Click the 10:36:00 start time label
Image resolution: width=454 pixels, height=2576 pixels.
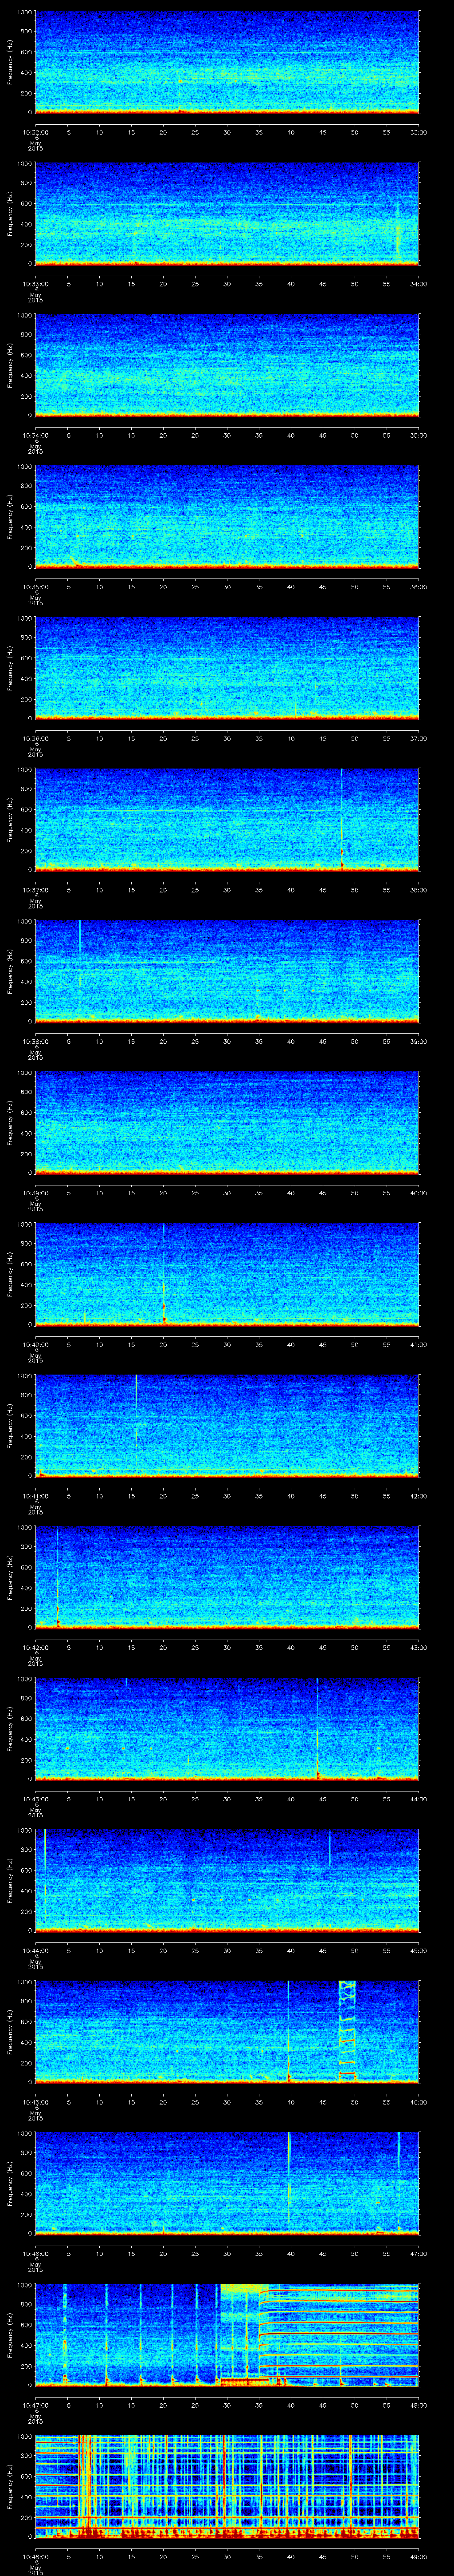pyautogui.click(x=35, y=738)
